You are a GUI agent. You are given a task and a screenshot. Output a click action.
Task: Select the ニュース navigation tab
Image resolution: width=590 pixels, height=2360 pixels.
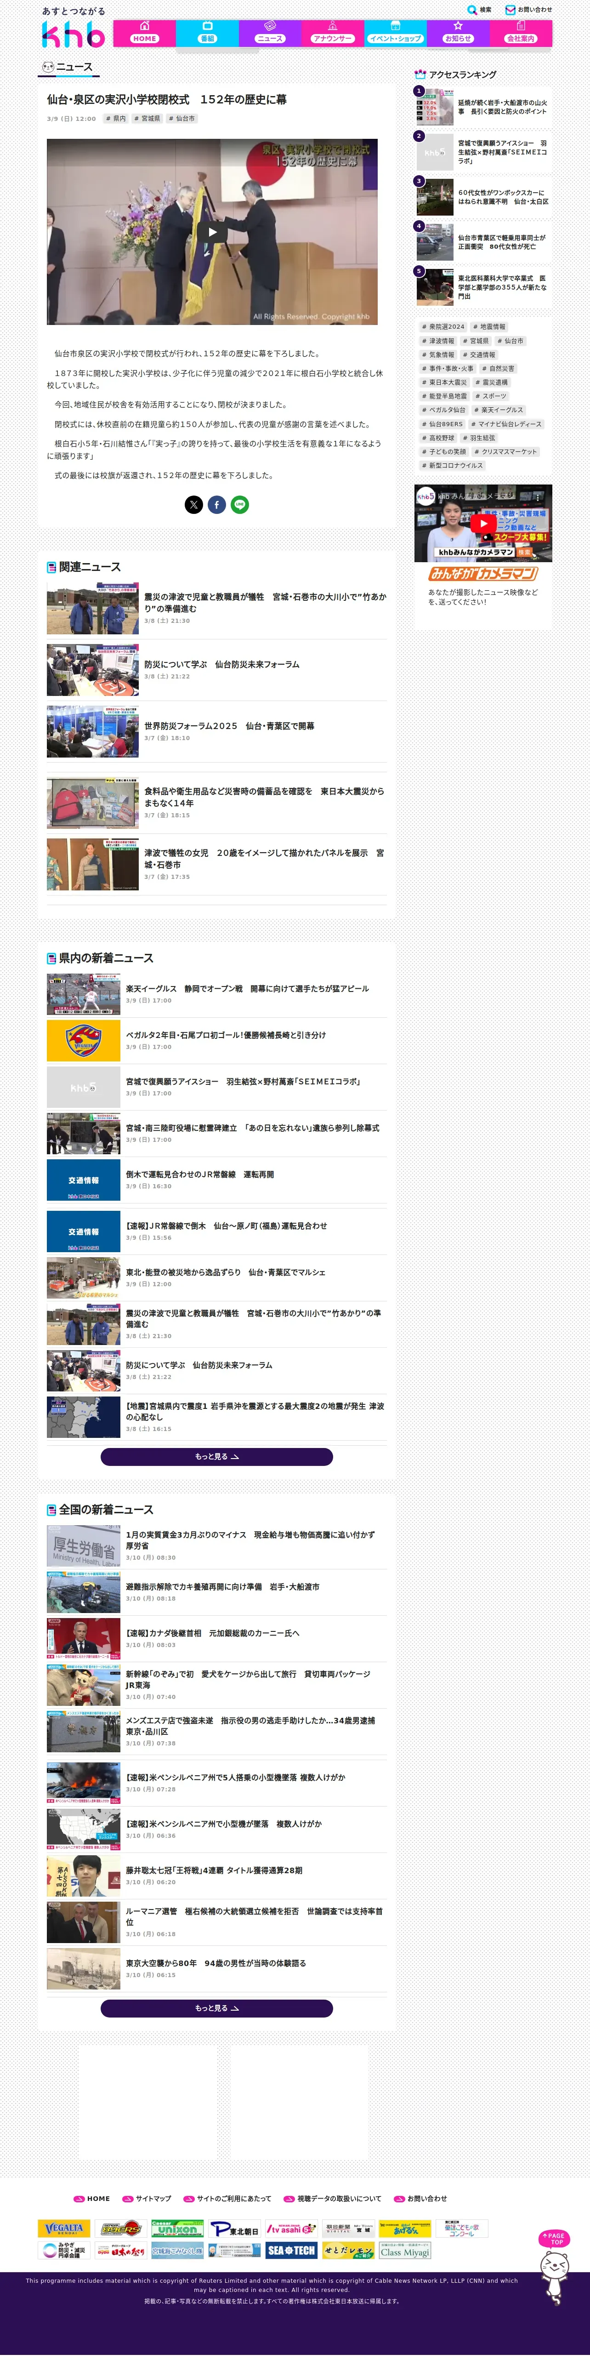pos(269,33)
